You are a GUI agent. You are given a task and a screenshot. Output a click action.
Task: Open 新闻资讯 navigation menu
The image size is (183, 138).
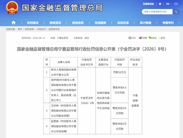[55, 23]
